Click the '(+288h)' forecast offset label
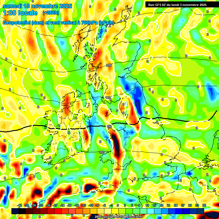 tap(50, 13)
